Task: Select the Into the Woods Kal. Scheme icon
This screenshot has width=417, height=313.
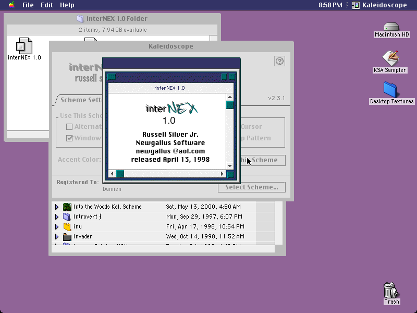Action: pyautogui.click(x=67, y=207)
